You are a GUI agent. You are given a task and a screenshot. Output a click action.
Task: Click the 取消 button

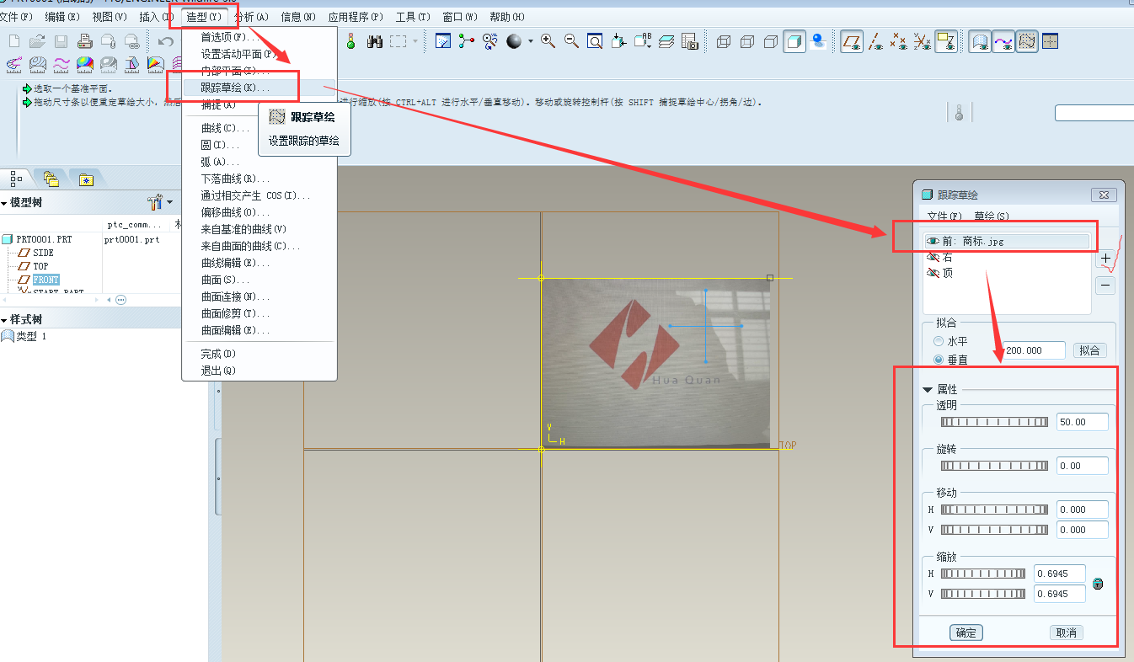[x=1067, y=633]
